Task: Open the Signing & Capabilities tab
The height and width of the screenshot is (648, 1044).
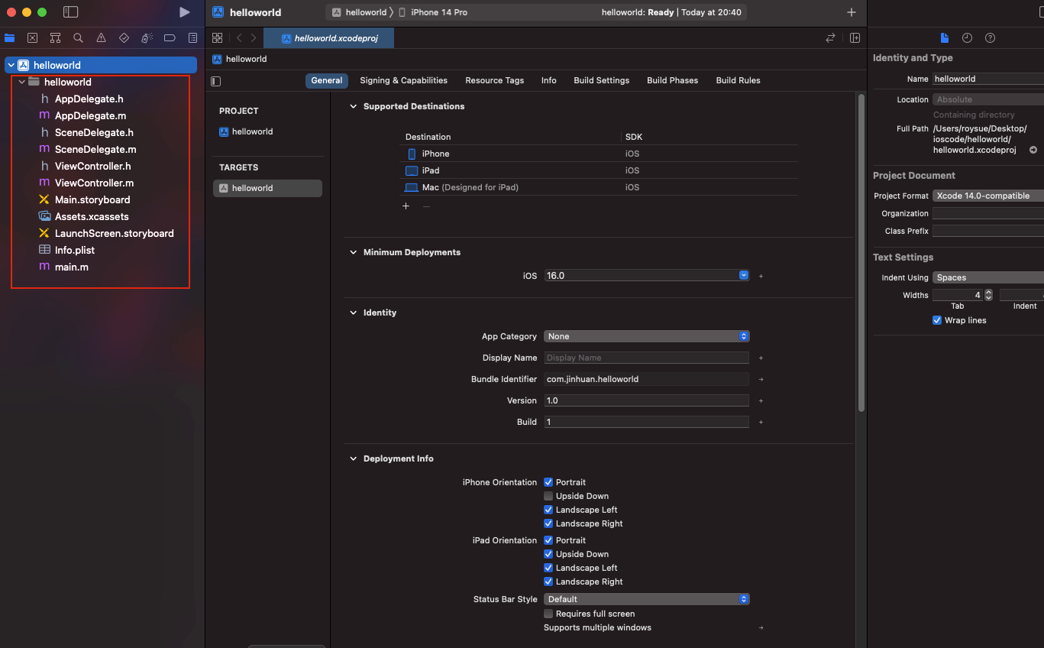Action: coord(403,80)
